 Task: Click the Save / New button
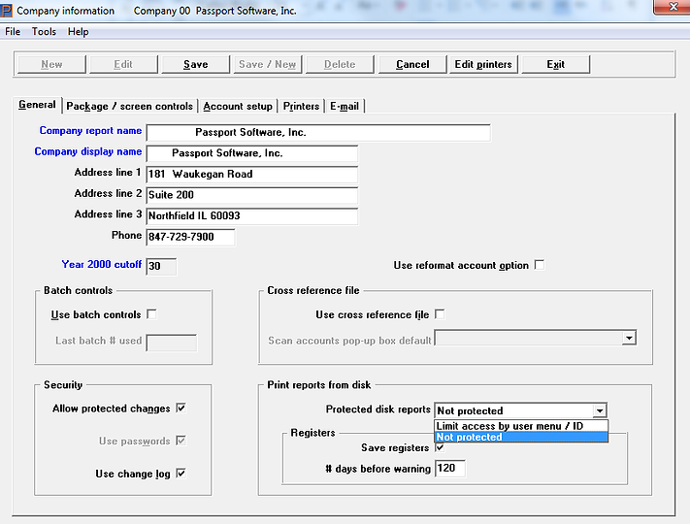267,64
